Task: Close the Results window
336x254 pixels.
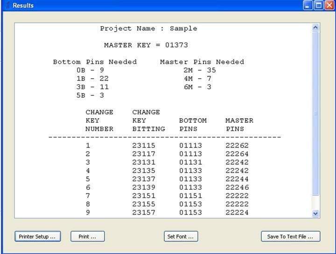Action: (x=329, y=6)
